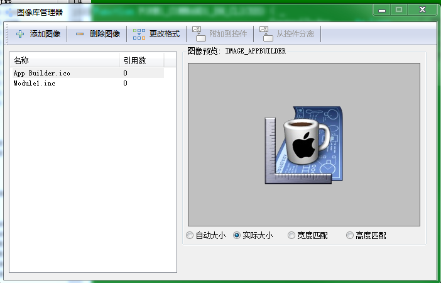Maximize the 图像库管理器 window
The height and width of the screenshot is (283, 441).
click(x=399, y=10)
